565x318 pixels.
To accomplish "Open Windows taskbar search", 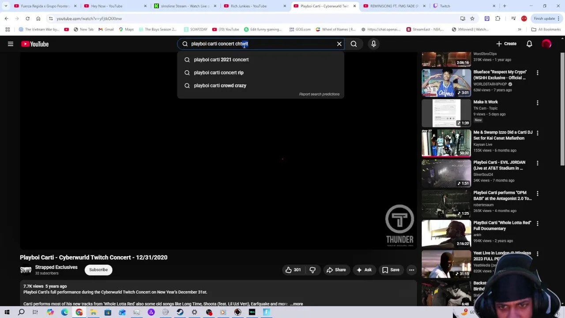I will pos(21,312).
